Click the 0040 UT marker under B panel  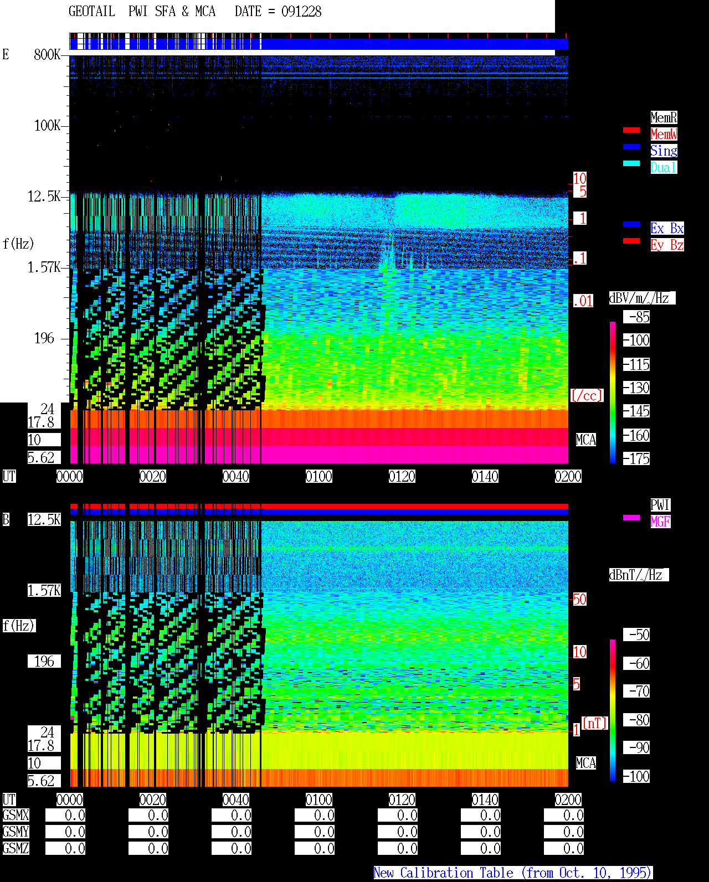(236, 800)
